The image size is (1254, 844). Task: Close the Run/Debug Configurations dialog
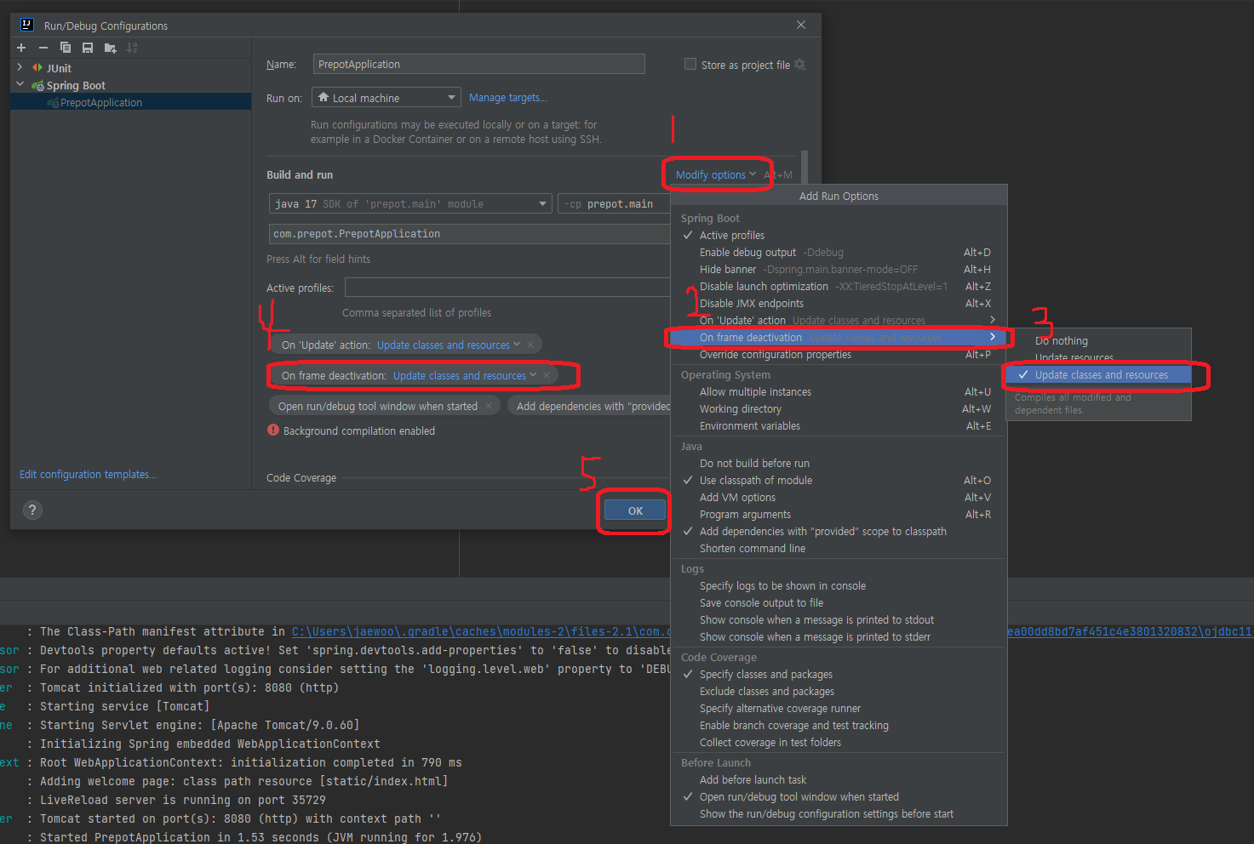tap(801, 25)
